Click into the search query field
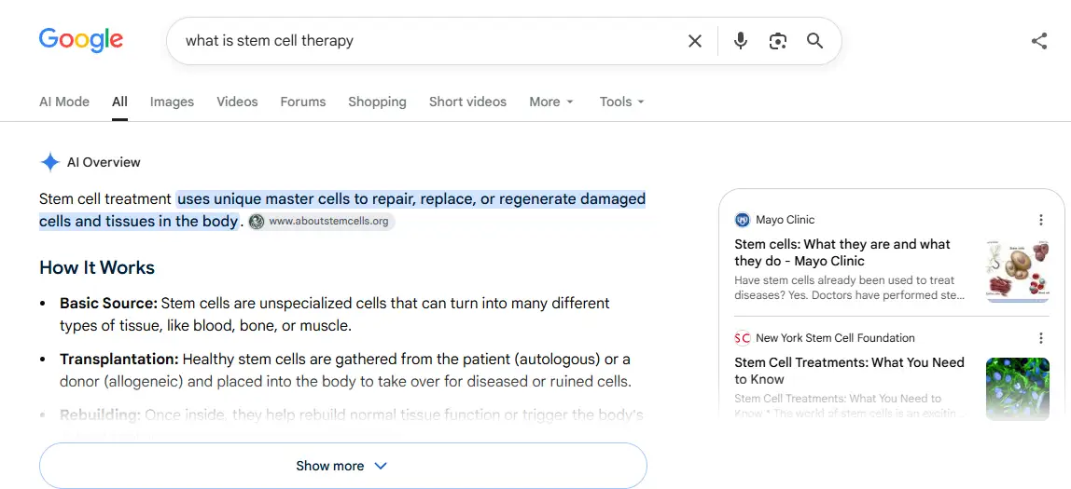Screen dimensions: 1071x489 pyautogui.click(x=430, y=41)
